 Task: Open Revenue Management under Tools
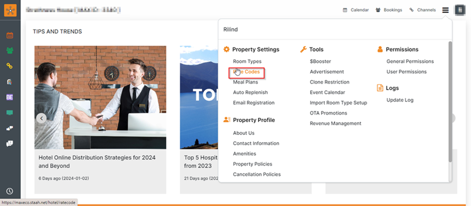coord(335,124)
